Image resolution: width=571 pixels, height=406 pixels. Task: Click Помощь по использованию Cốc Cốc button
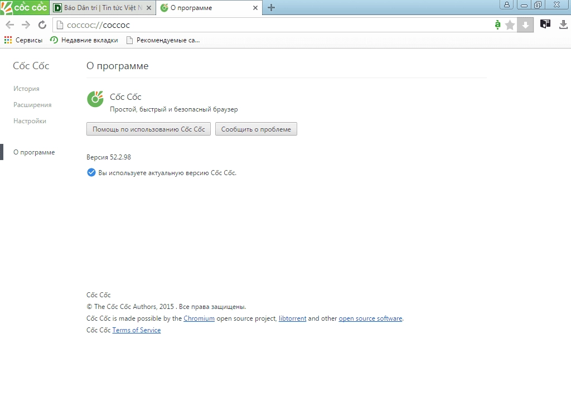pyautogui.click(x=148, y=129)
